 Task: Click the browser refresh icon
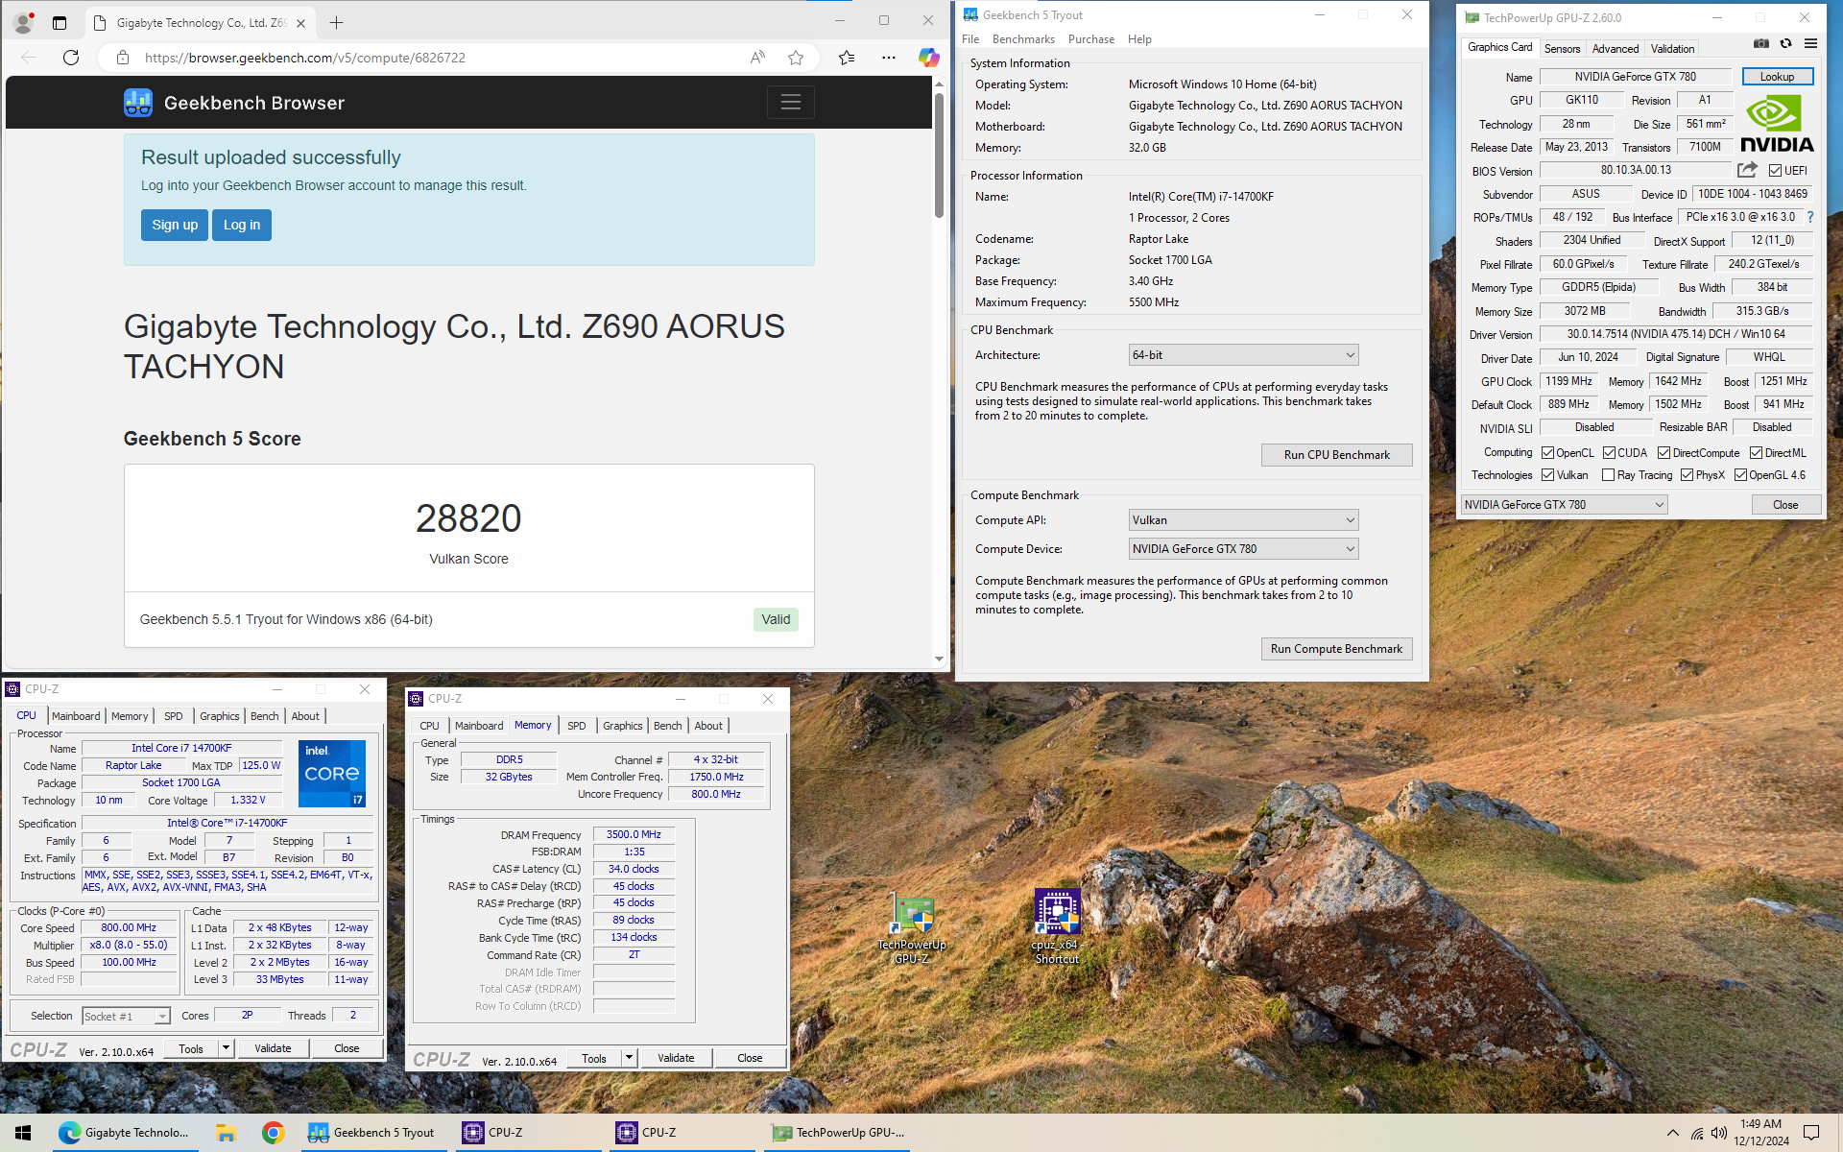(71, 58)
